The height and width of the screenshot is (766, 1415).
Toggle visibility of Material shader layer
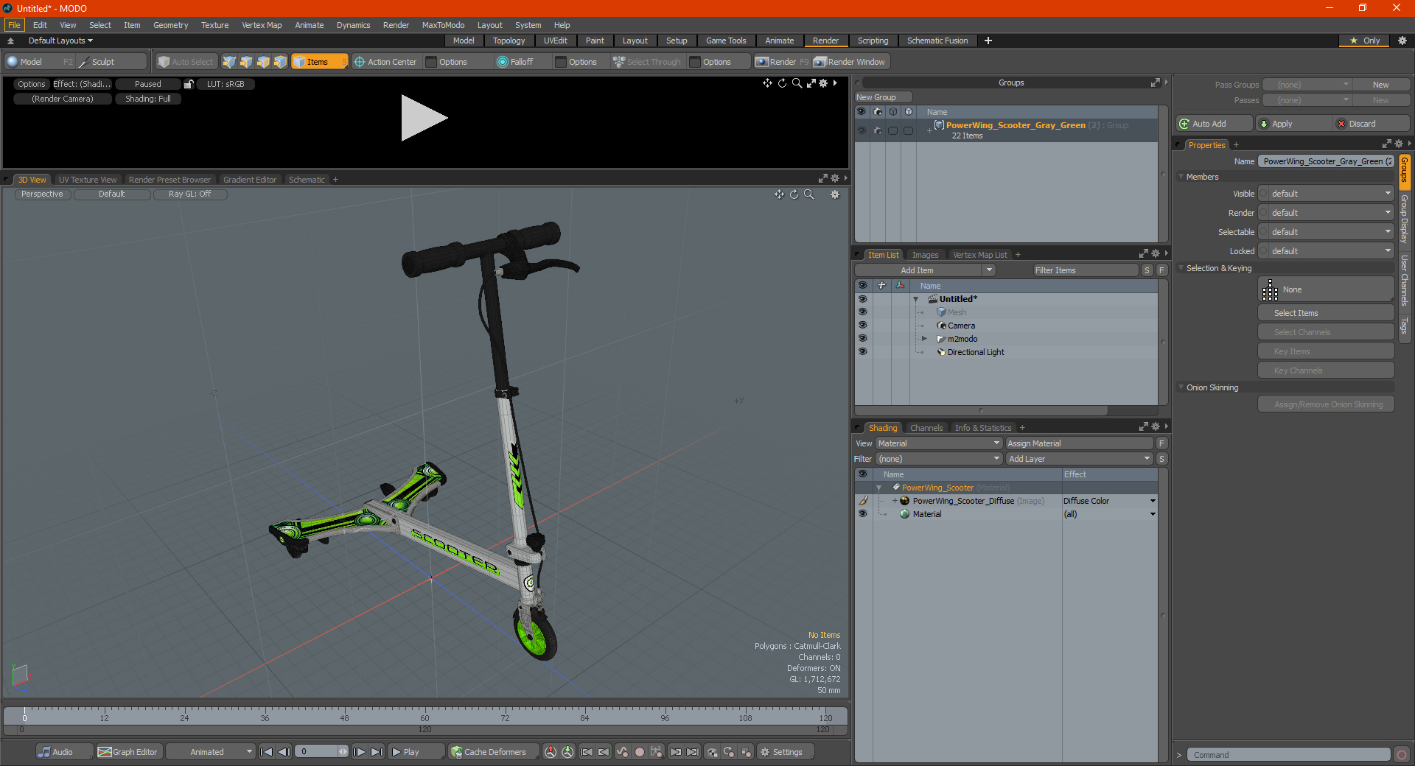pyautogui.click(x=862, y=513)
